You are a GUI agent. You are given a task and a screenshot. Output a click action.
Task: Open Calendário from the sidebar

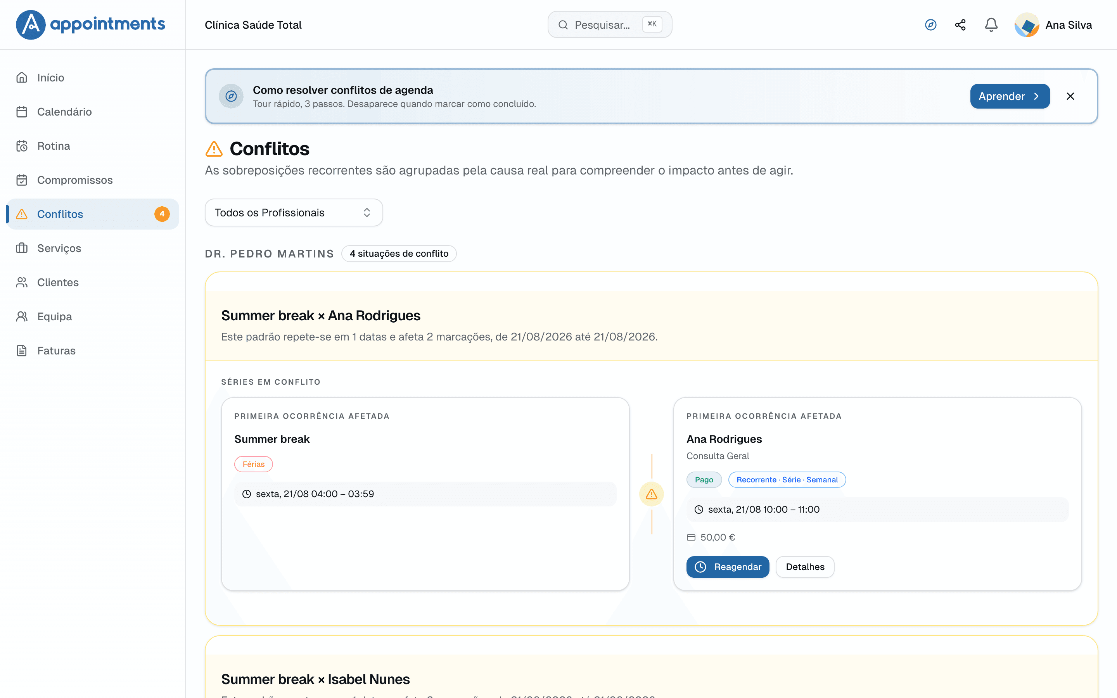tap(92, 112)
